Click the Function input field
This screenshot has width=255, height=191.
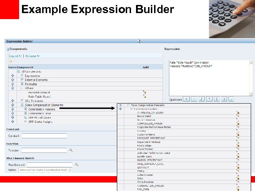[x=44, y=150]
